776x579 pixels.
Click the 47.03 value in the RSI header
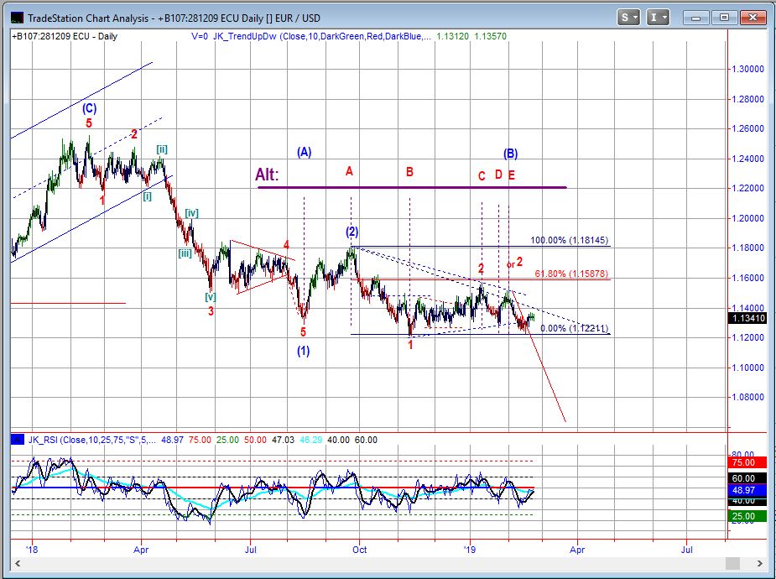pos(283,440)
